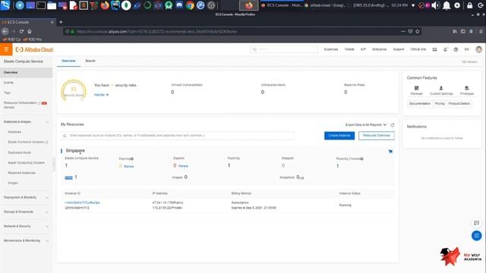Bookmark this page with the star icon

(418, 31)
